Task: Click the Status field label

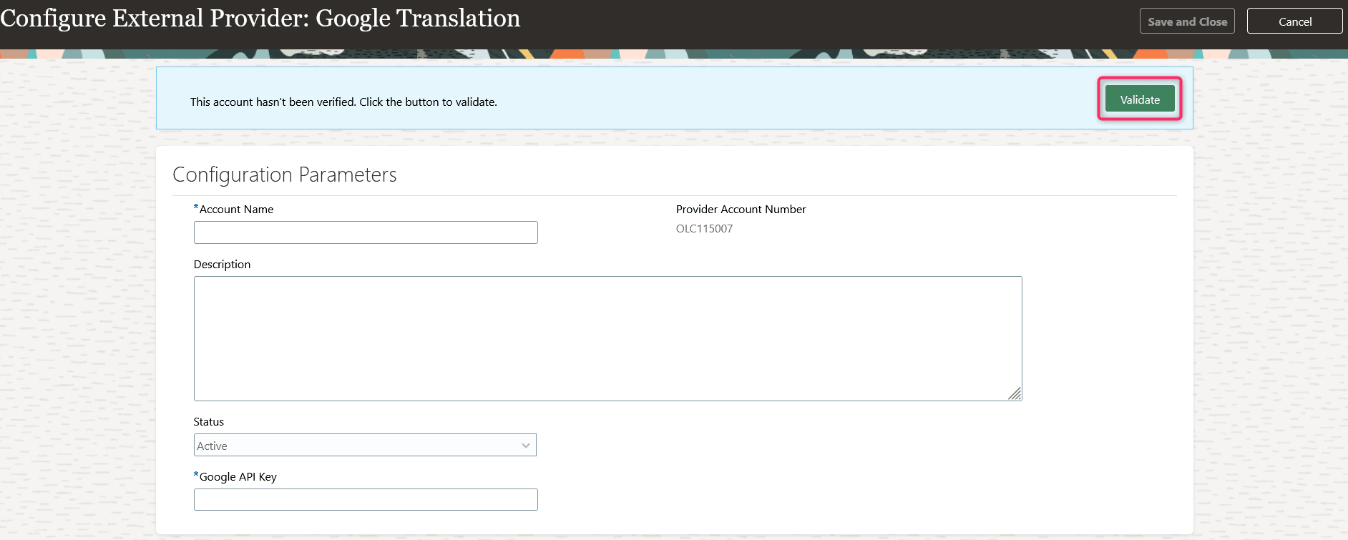Action: pos(208,422)
